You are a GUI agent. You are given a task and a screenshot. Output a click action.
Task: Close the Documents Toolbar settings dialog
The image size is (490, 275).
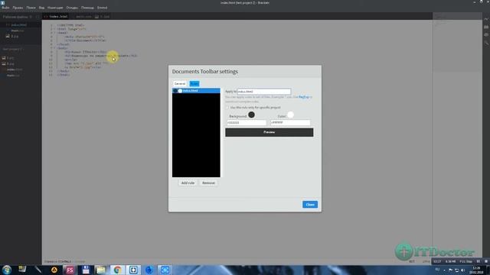pos(310,205)
